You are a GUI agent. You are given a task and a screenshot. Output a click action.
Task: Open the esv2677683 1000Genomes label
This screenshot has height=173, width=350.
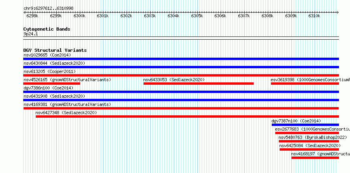(313, 129)
